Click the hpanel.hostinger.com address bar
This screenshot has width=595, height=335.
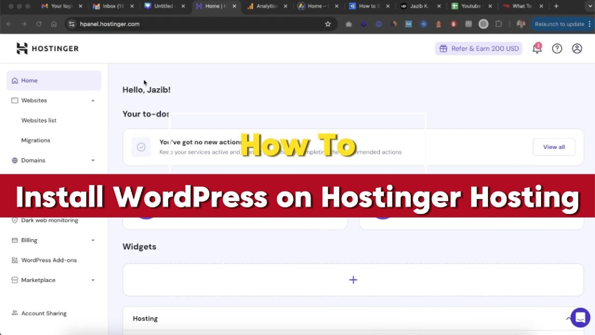coord(200,24)
